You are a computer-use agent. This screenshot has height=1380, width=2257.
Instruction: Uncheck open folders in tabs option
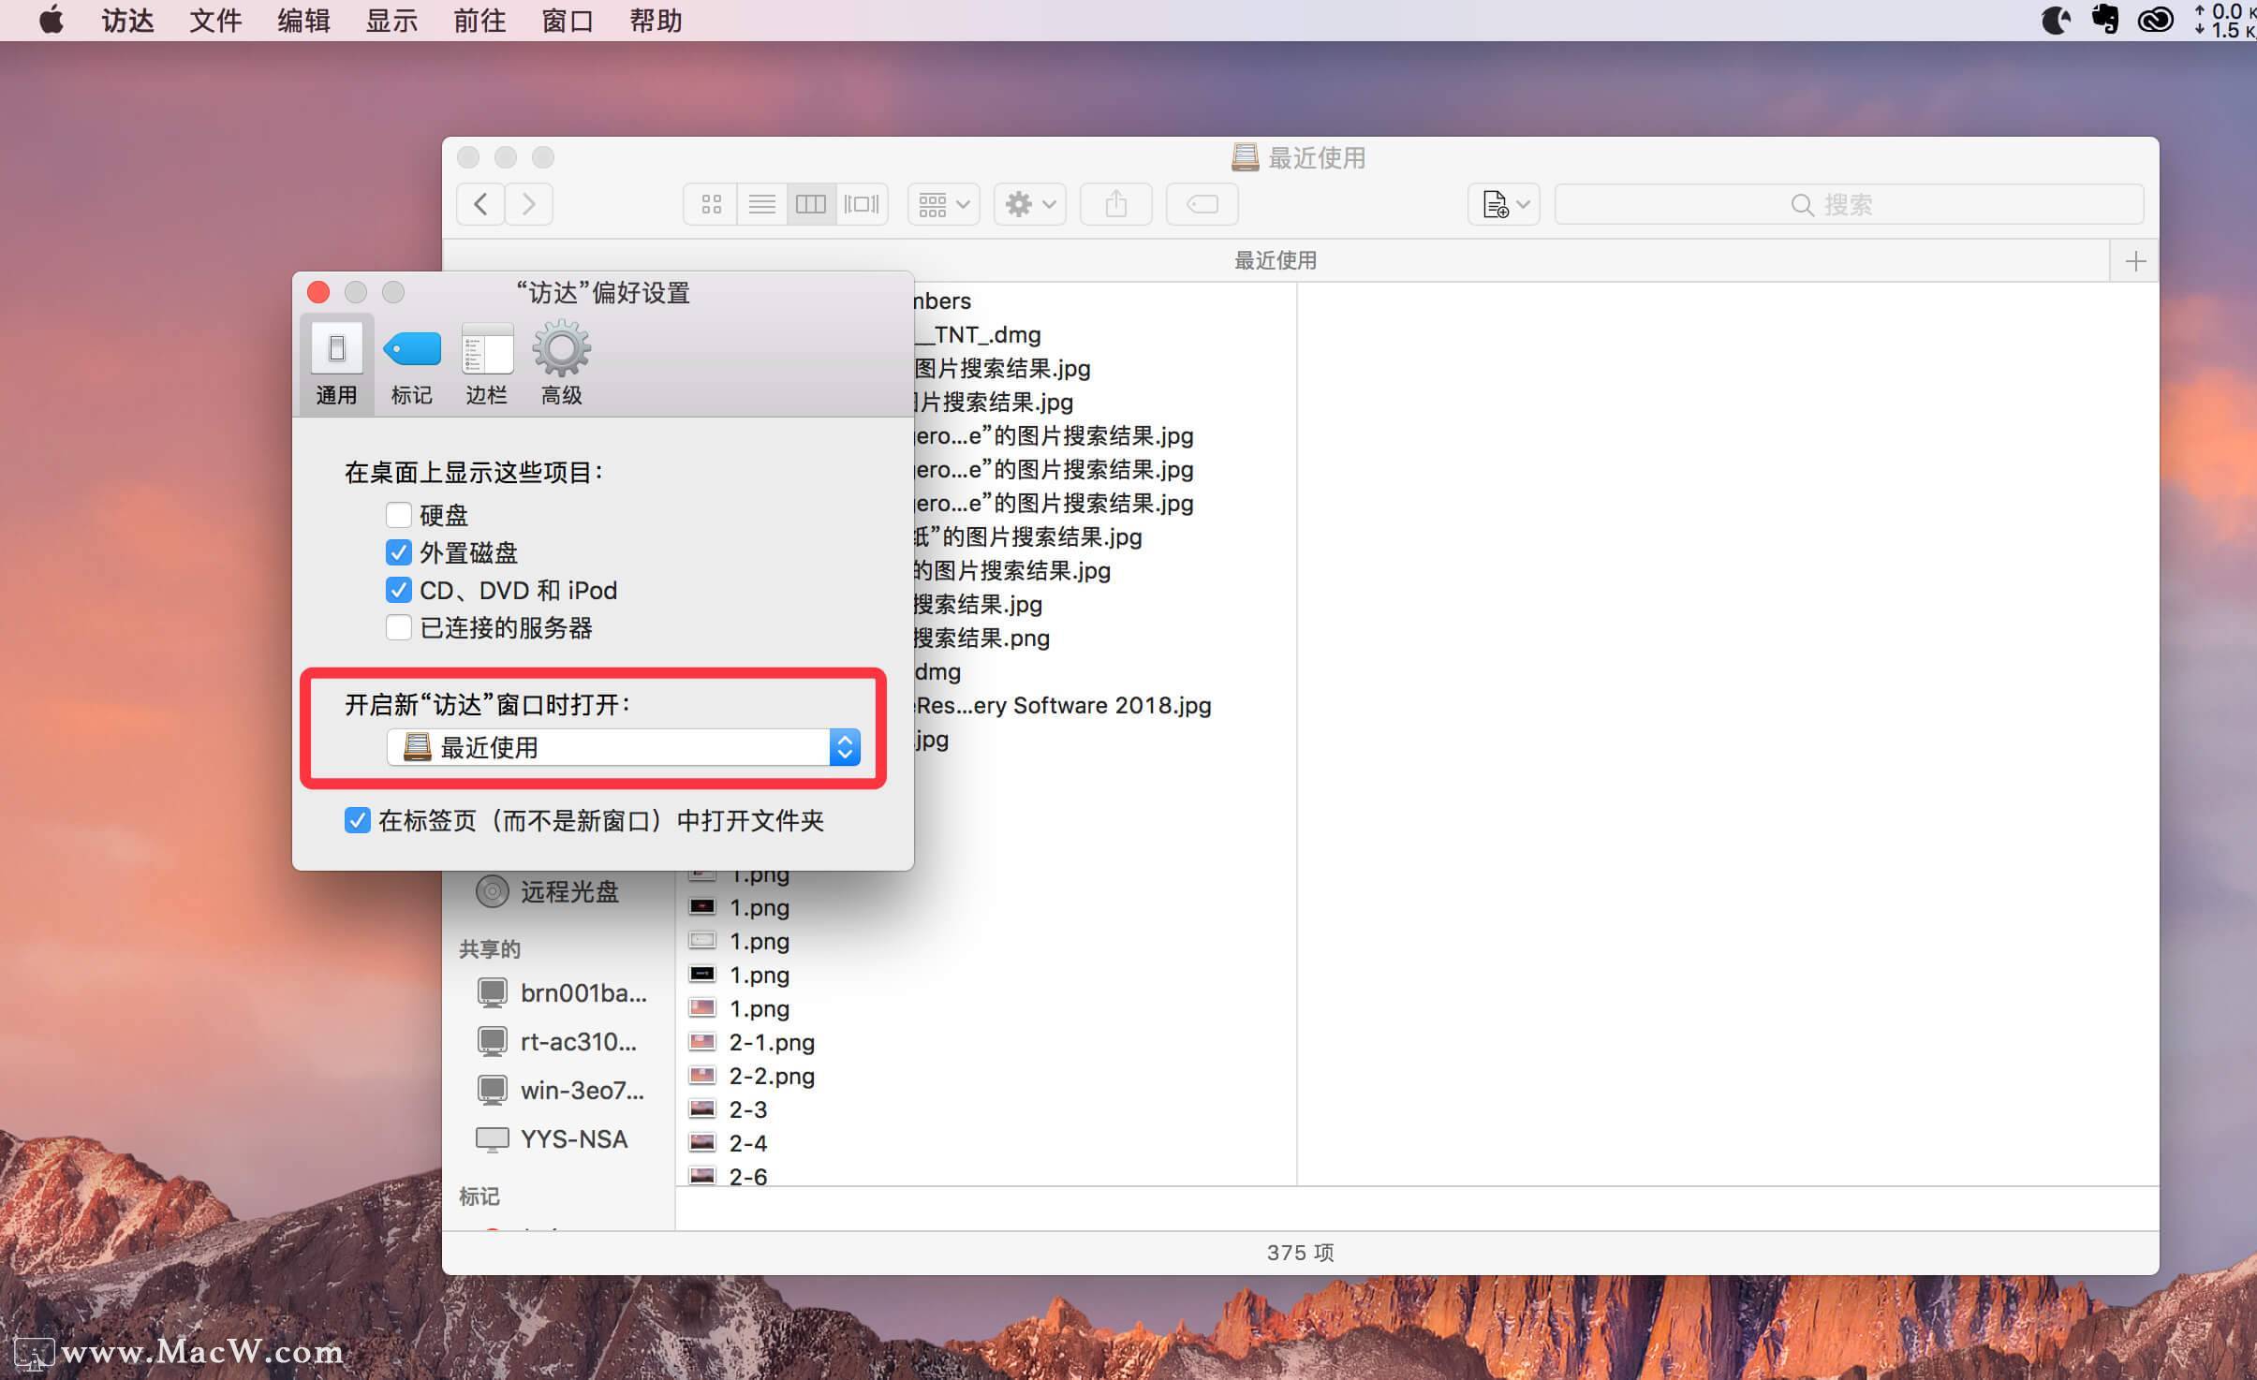click(357, 820)
